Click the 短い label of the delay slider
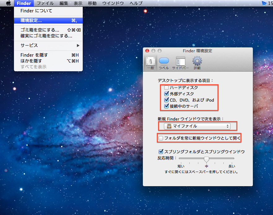The width and height of the screenshot is (273, 215). [x=181, y=166]
